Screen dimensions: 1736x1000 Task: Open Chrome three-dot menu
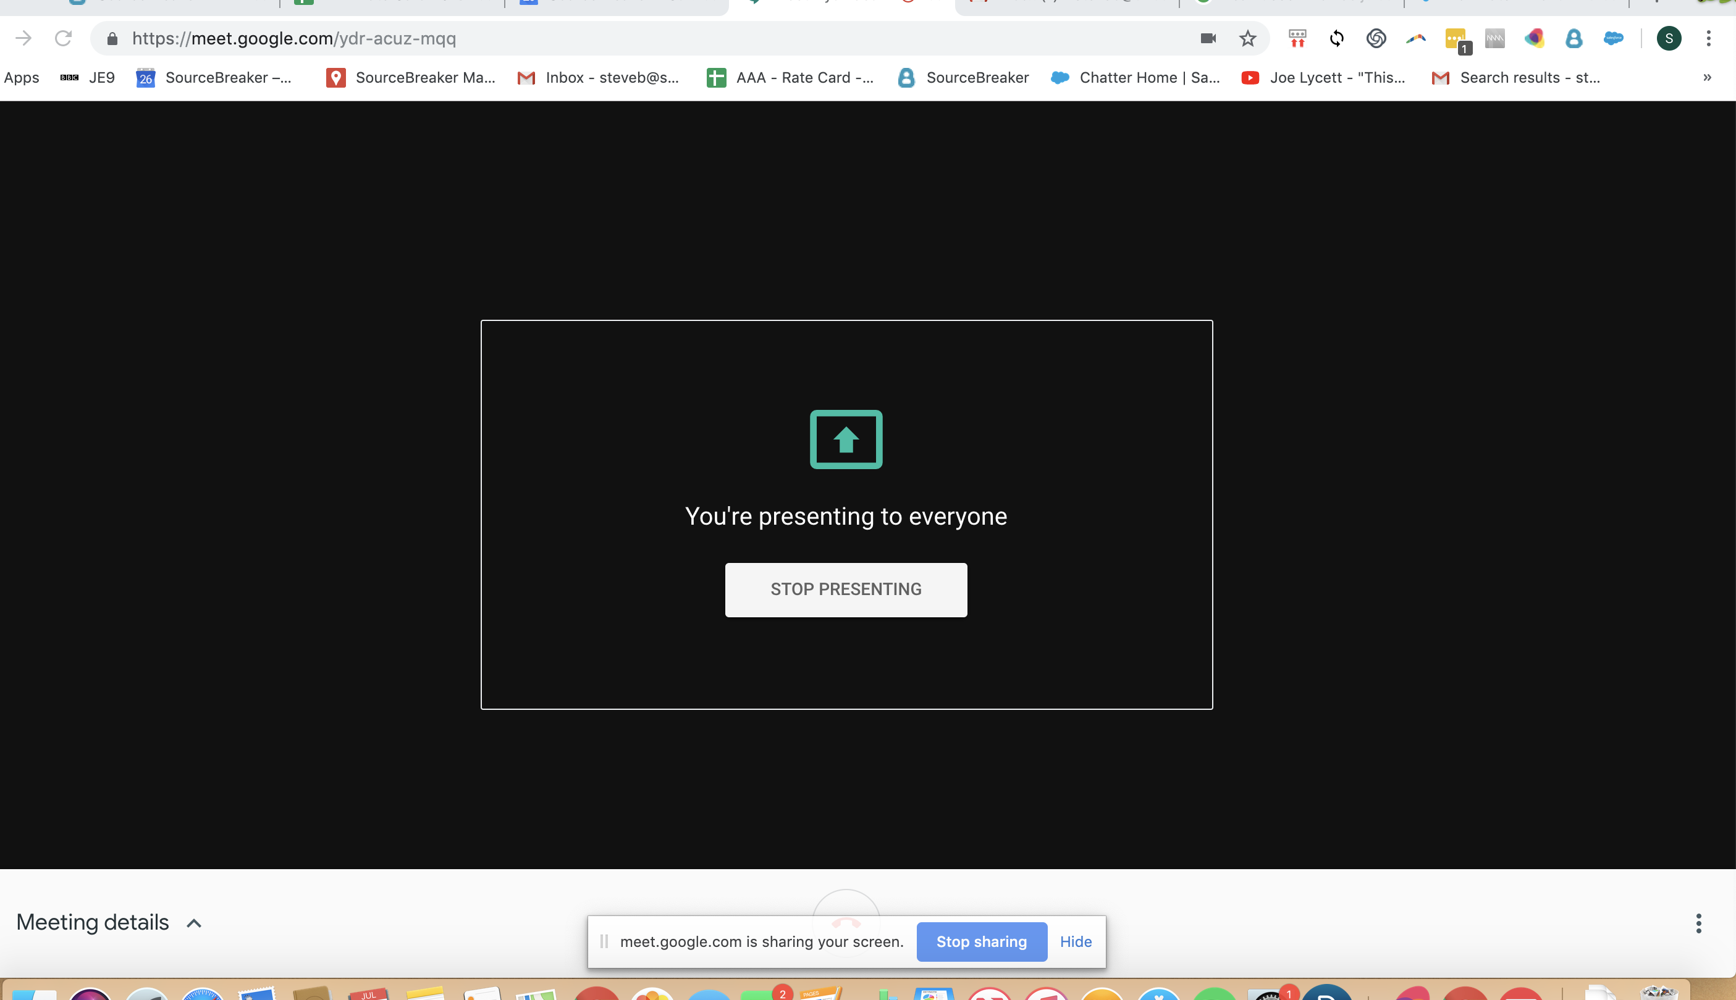tap(1708, 38)
